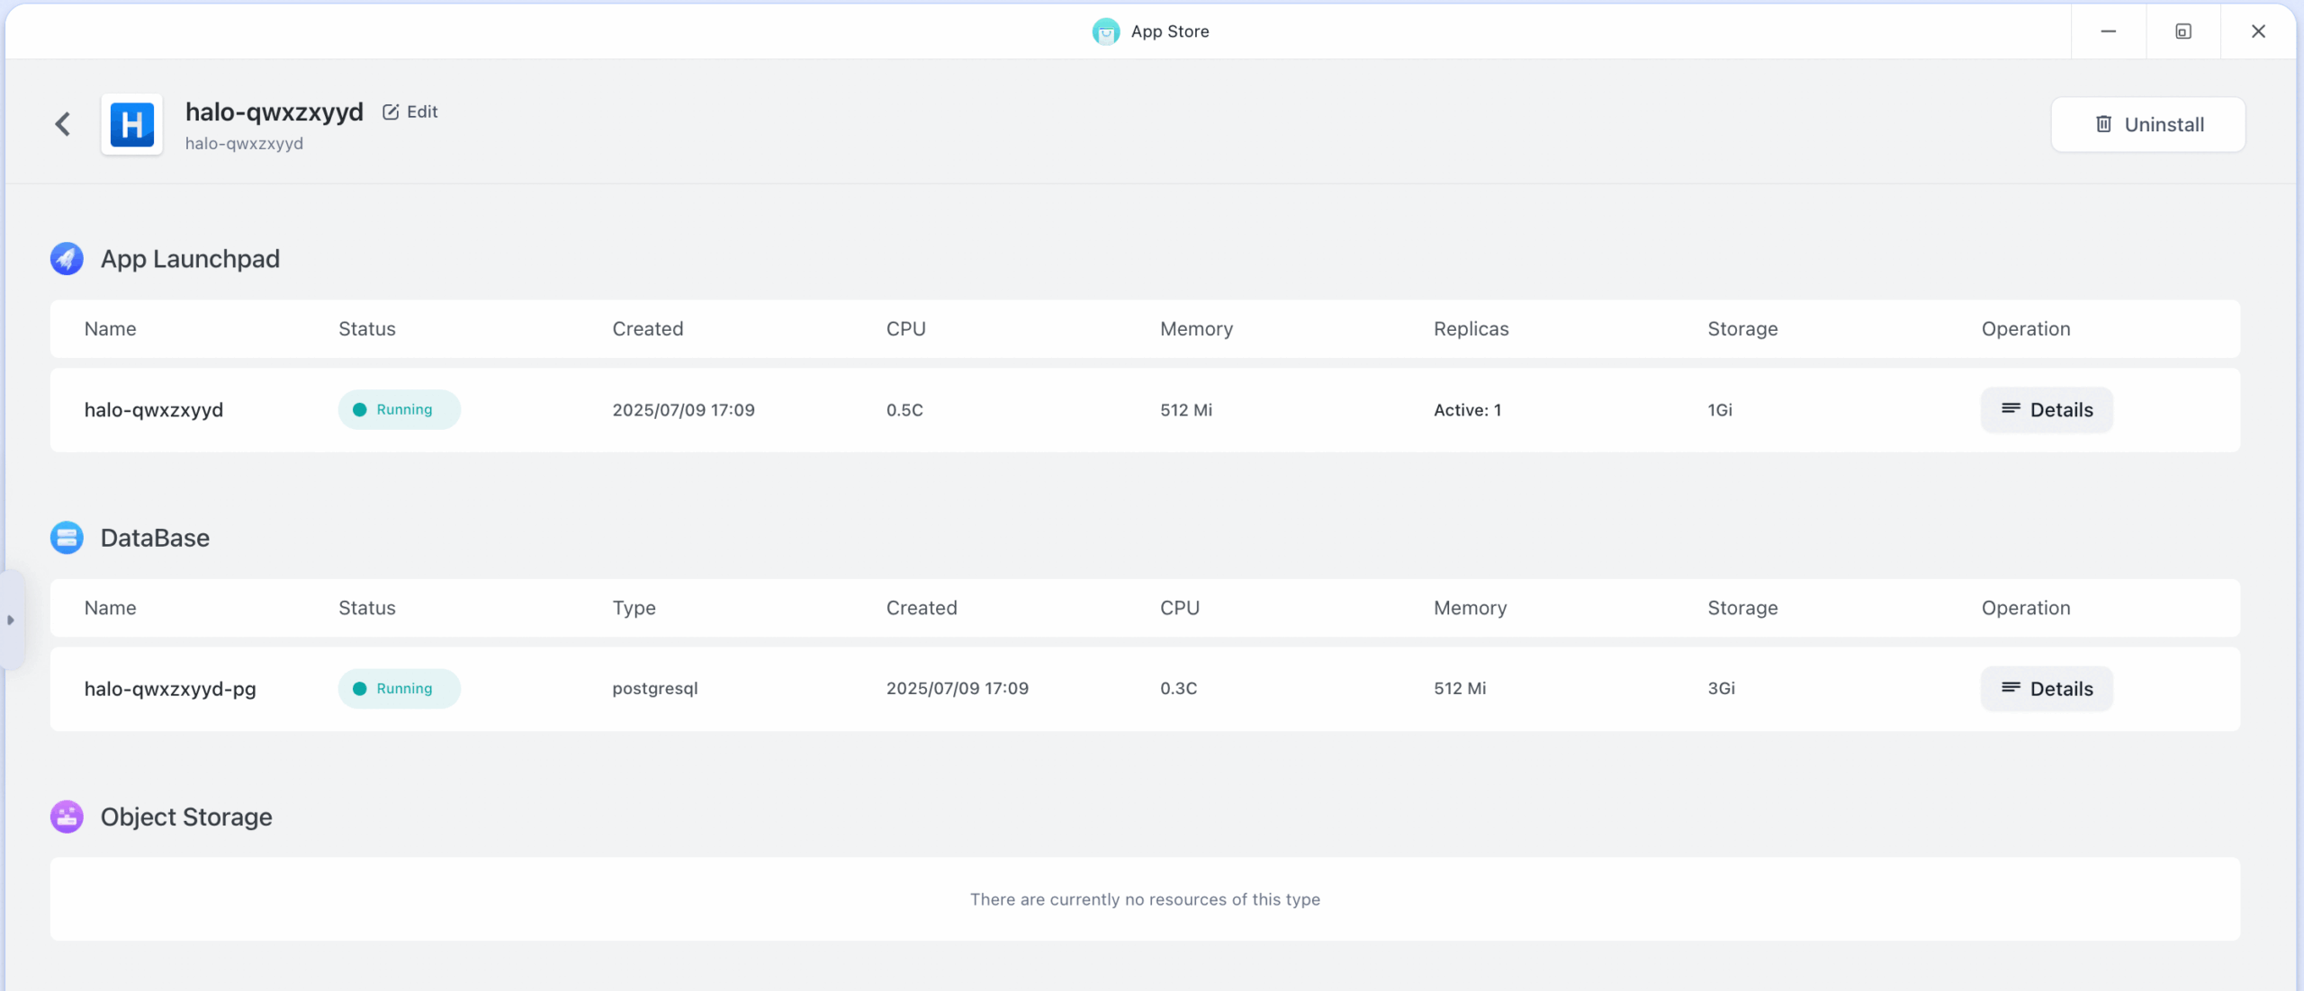
Task: Click the no resources message in Object Storage
Action: [1145, 899]
